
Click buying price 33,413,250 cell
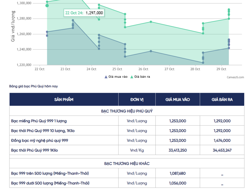point(178,150)
